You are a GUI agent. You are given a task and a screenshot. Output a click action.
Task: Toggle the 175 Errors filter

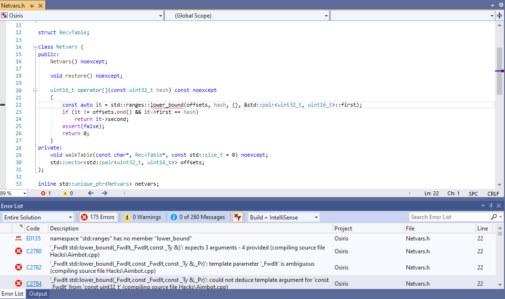pyautogui.click(x=99, y=217)
